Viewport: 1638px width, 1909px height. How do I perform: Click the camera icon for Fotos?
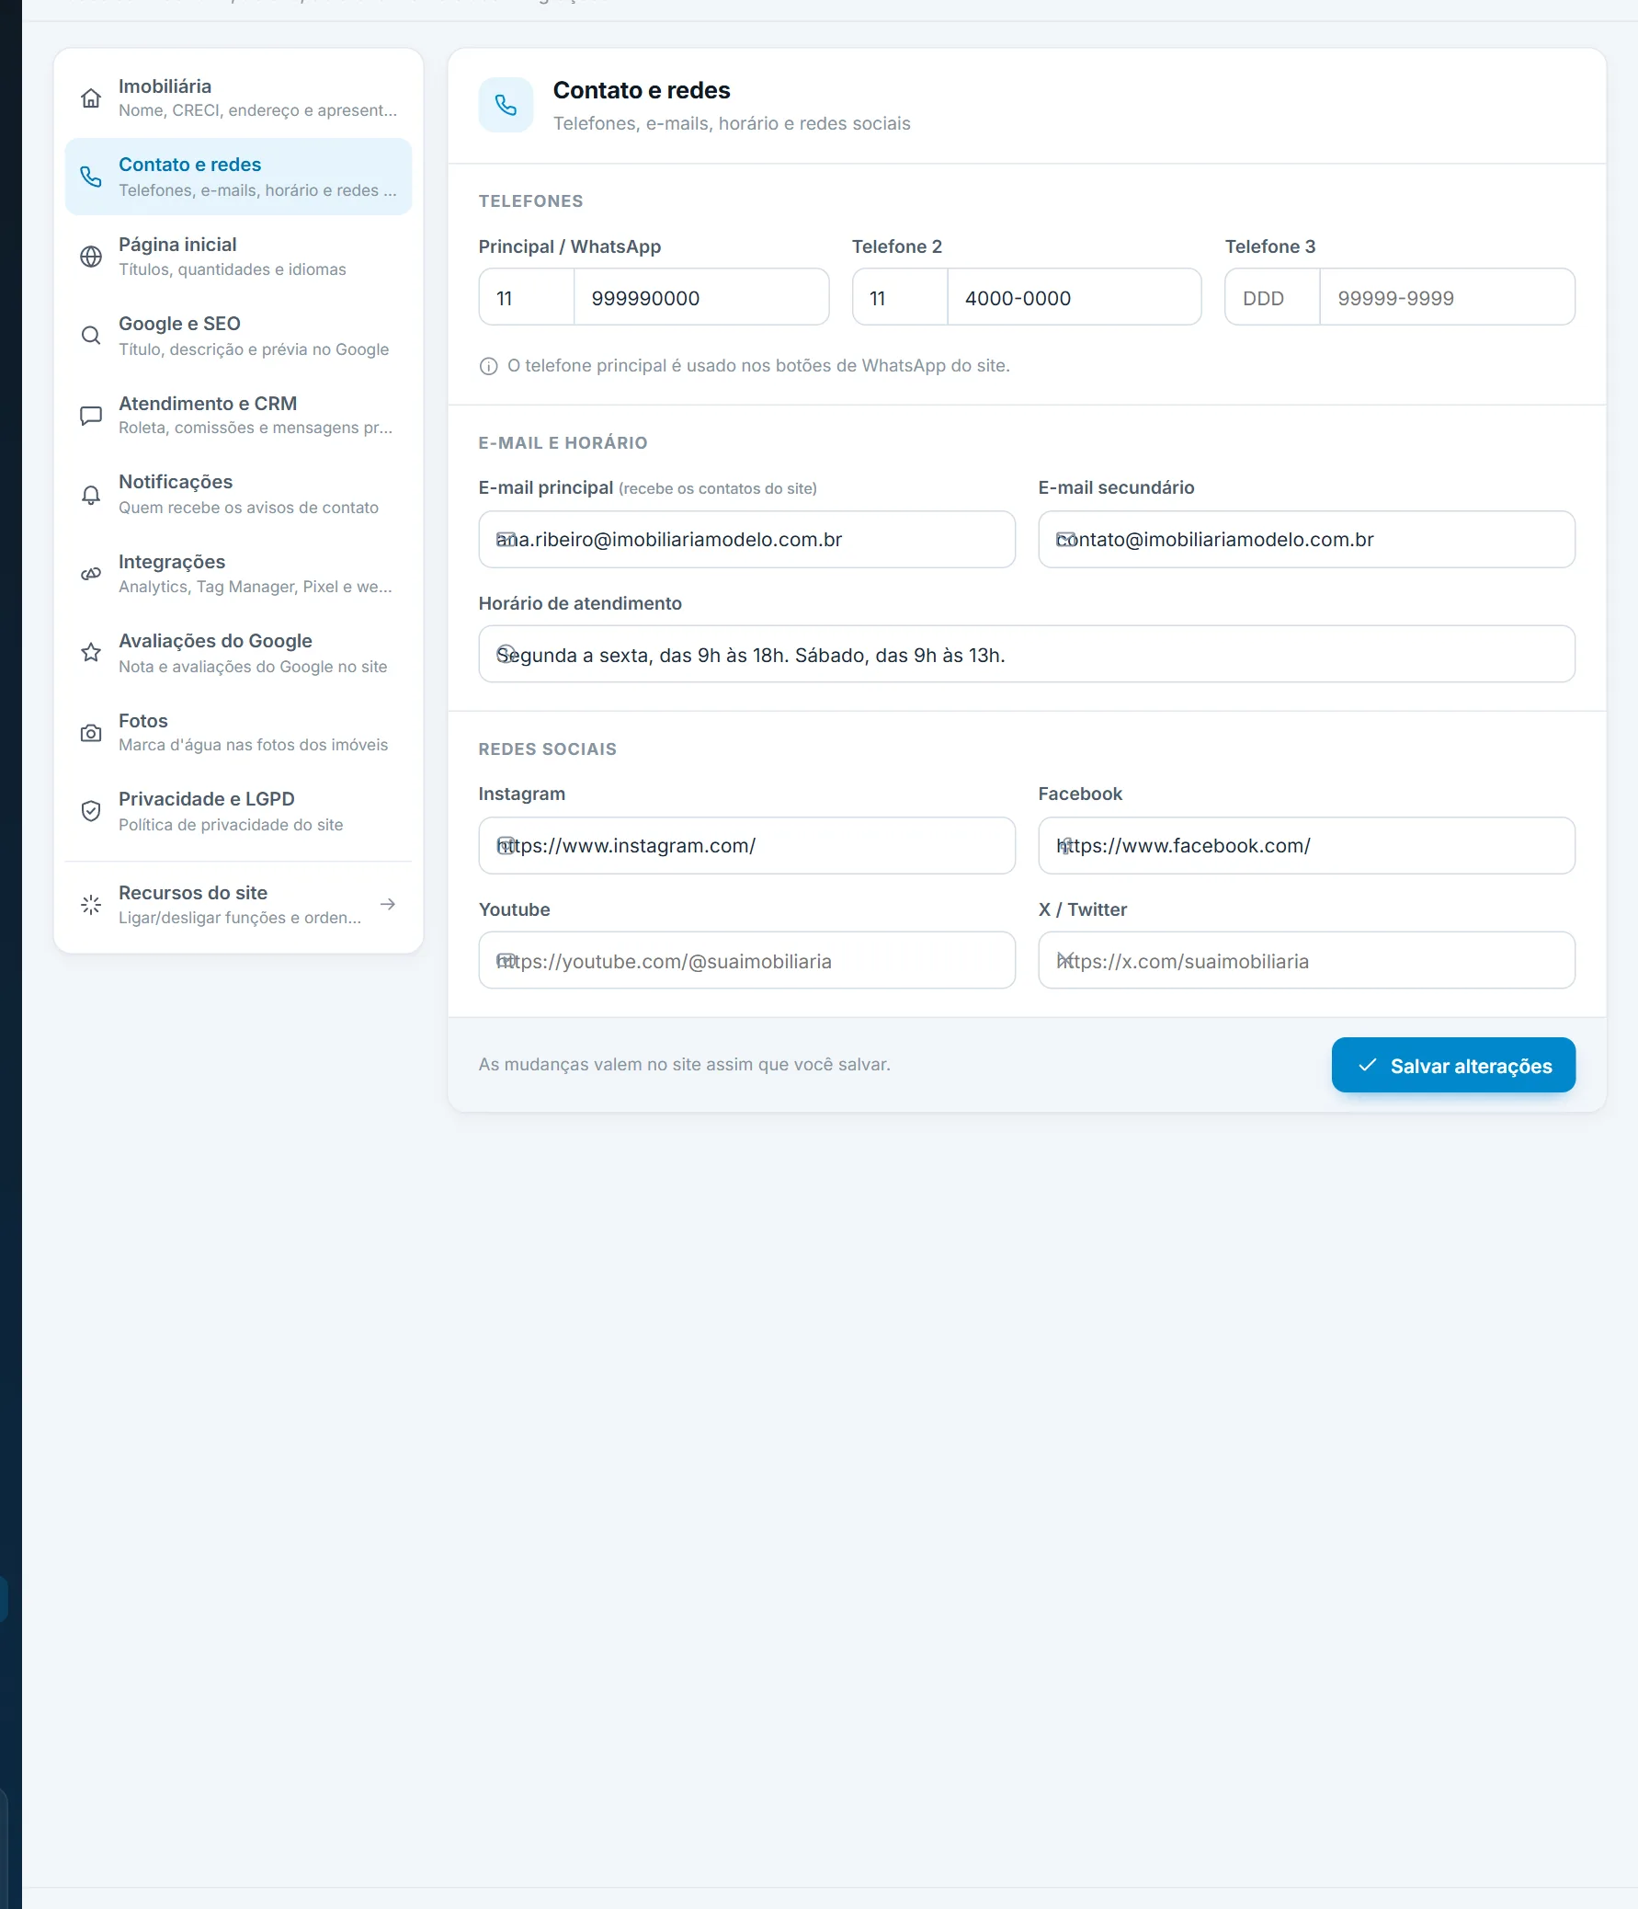click(90, 733)
